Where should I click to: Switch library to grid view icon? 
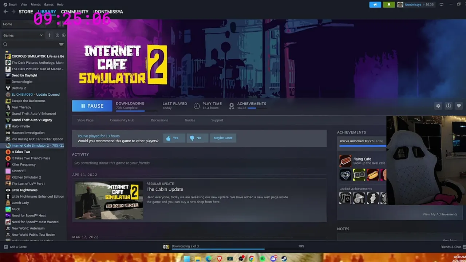tap(61, 24)
